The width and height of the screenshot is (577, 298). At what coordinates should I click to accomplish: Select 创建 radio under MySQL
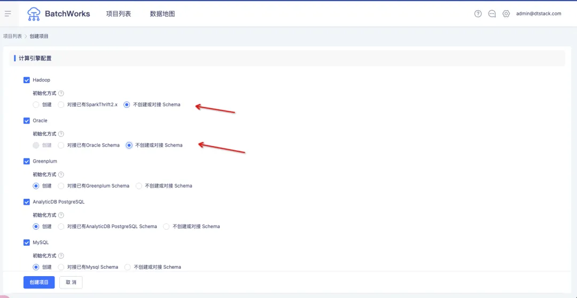36,267
